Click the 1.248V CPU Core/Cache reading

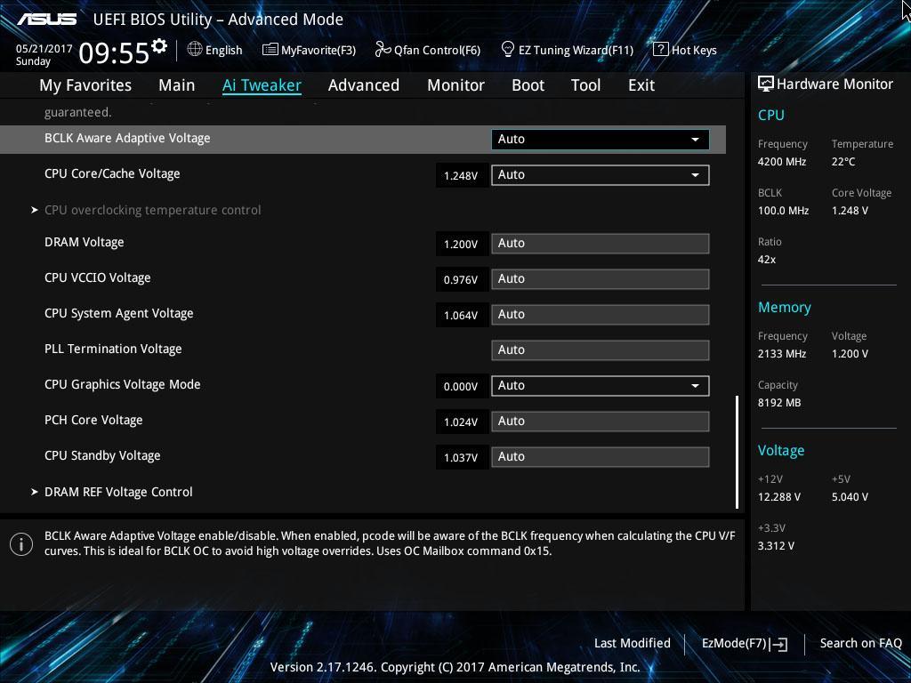pyautogui.click(x=461, y=175)
